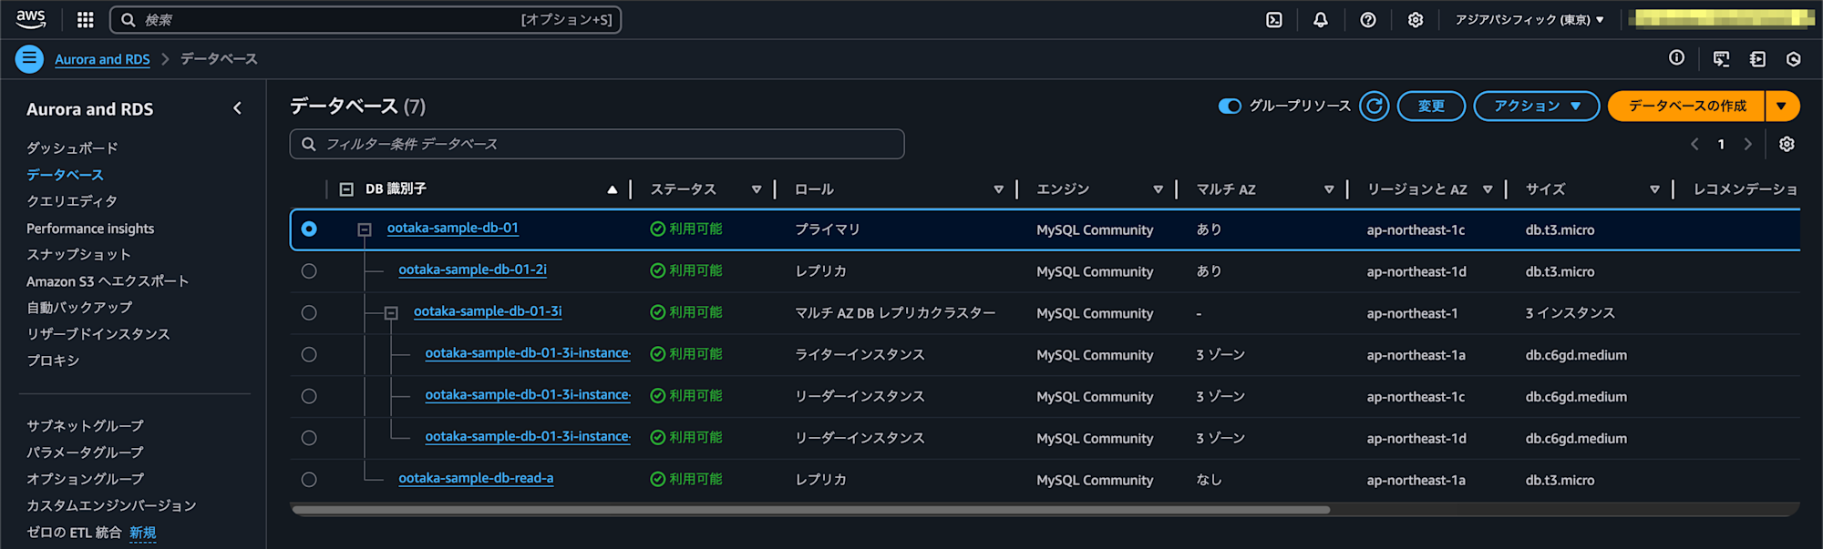Sort by the Multi-AZ column
This screenshot has width=1823, height=549.
click(x=1329, y=189)
